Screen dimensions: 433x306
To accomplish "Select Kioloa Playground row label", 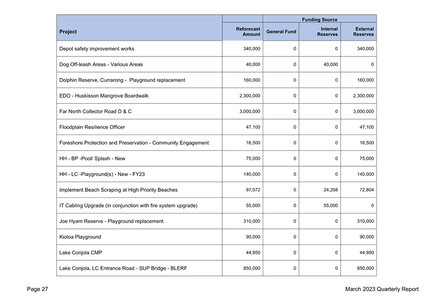I will click(x=80, y=237).
